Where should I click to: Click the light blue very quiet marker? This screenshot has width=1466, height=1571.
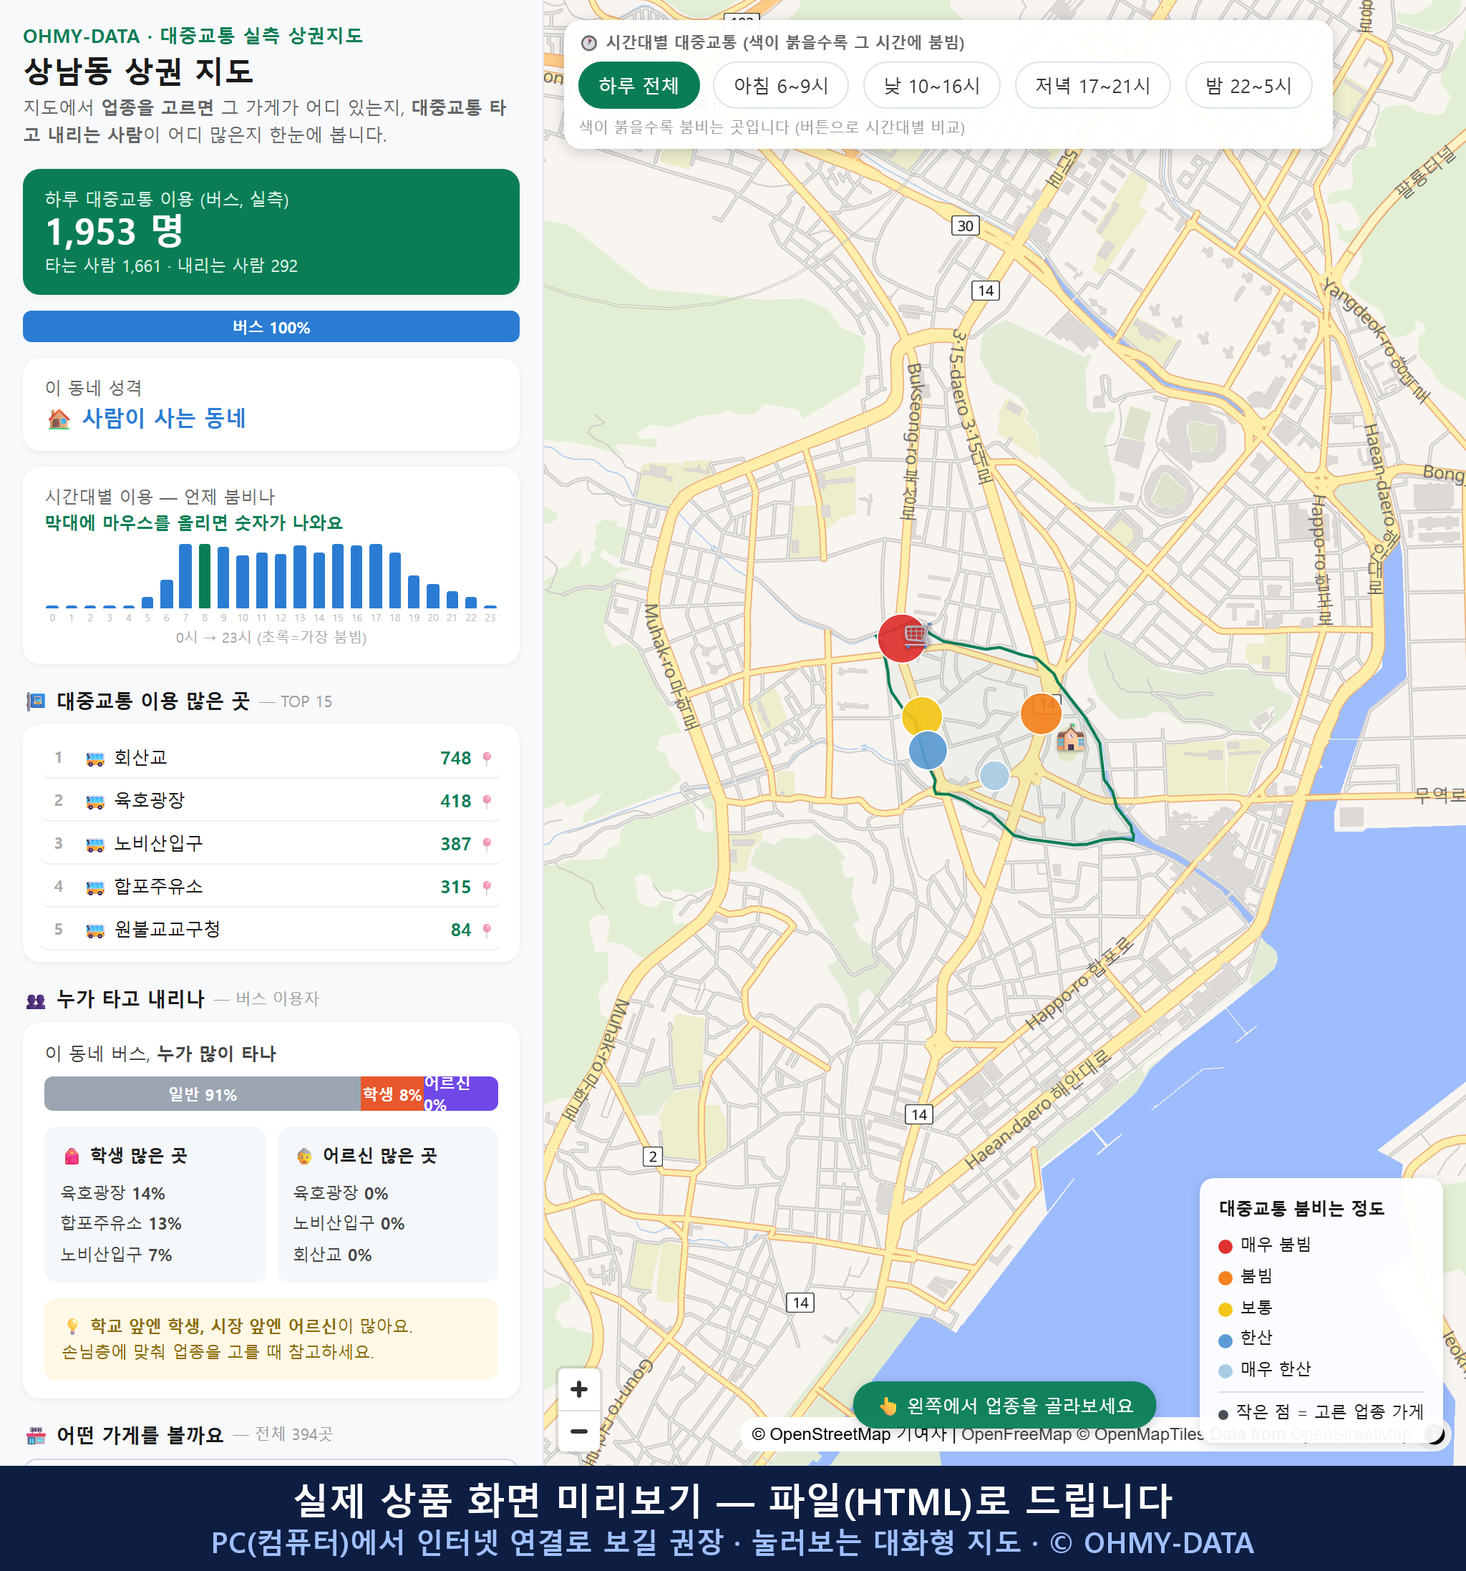click(x=994, y=775)
